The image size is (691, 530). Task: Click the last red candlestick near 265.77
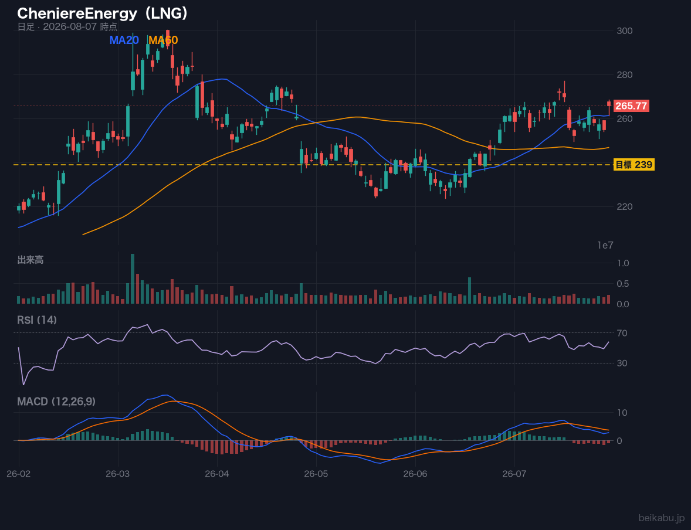click(x=609, y=105)
